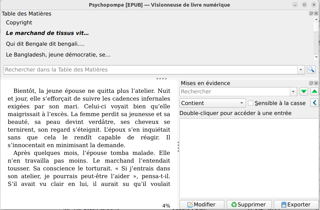Click the blue left chevron in highlights panel
Viewport: 320px width, 210px height.
[315, 103]
